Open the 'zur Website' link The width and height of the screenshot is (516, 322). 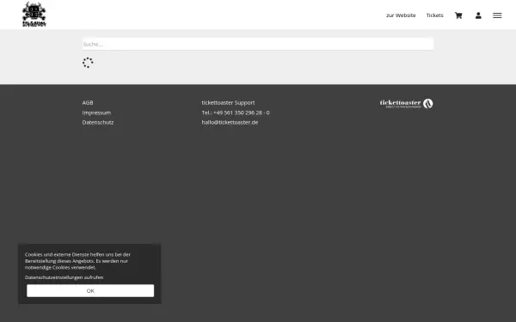point(401,15)
